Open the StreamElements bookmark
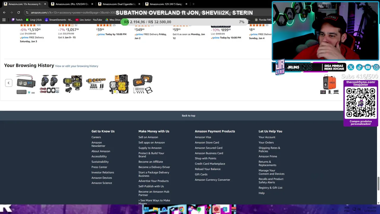This screenshot has height=214, width=380. 58,20
